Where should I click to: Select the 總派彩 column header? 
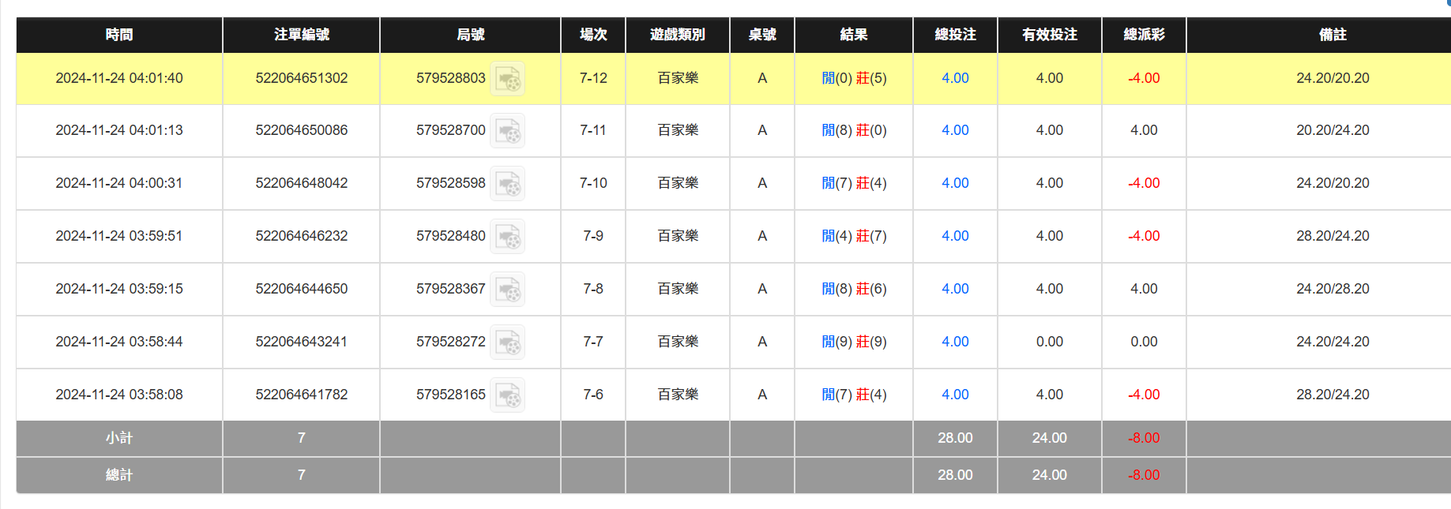(x=1143, y=35)
